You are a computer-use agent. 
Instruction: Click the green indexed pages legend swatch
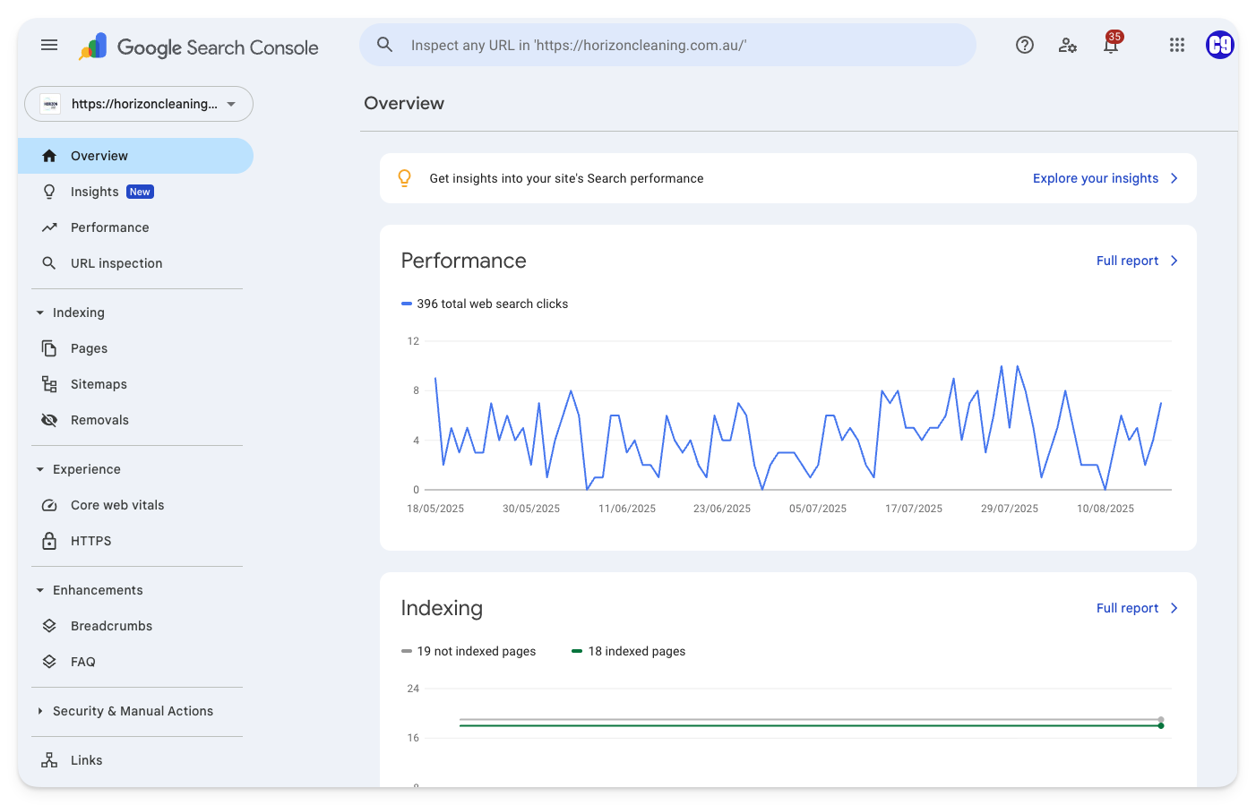click(x=577, y=651)
